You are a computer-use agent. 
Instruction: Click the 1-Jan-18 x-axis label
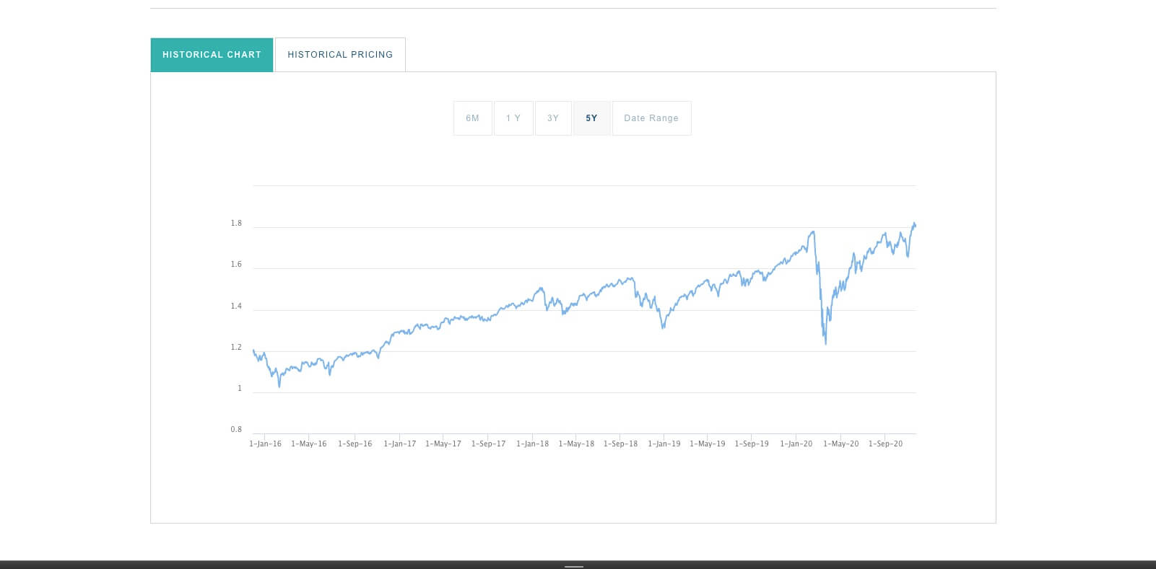tap(532, 444)
